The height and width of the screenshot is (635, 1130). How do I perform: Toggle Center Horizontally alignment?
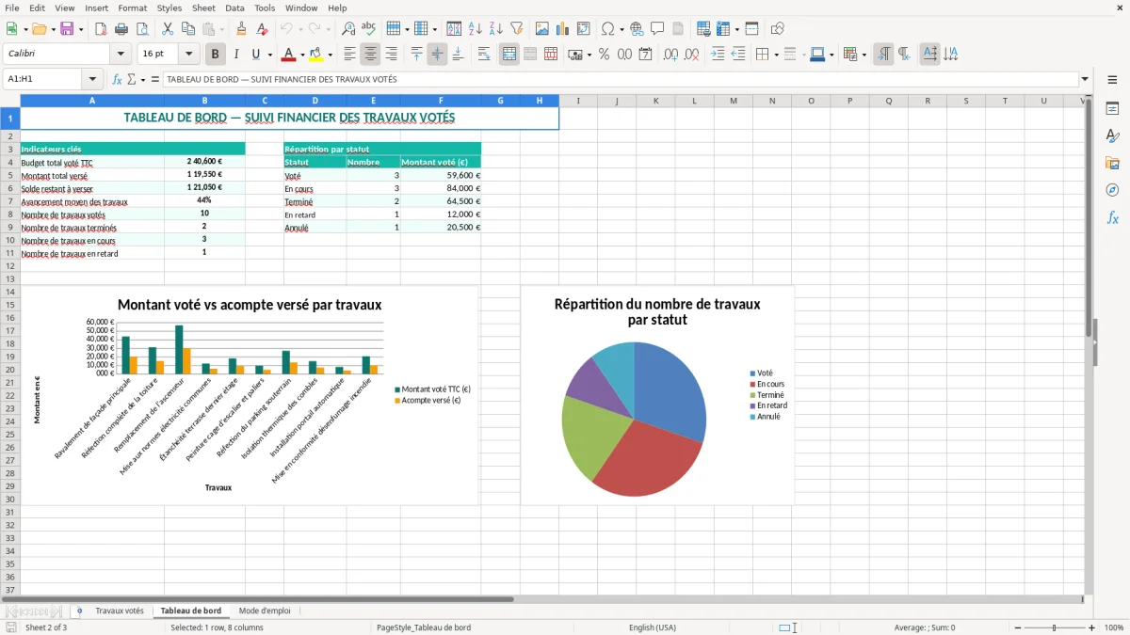pyautogui.click(x=370, y=55)
